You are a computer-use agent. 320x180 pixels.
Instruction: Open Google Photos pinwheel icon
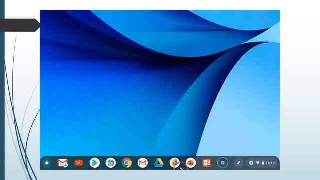point(175,163)
